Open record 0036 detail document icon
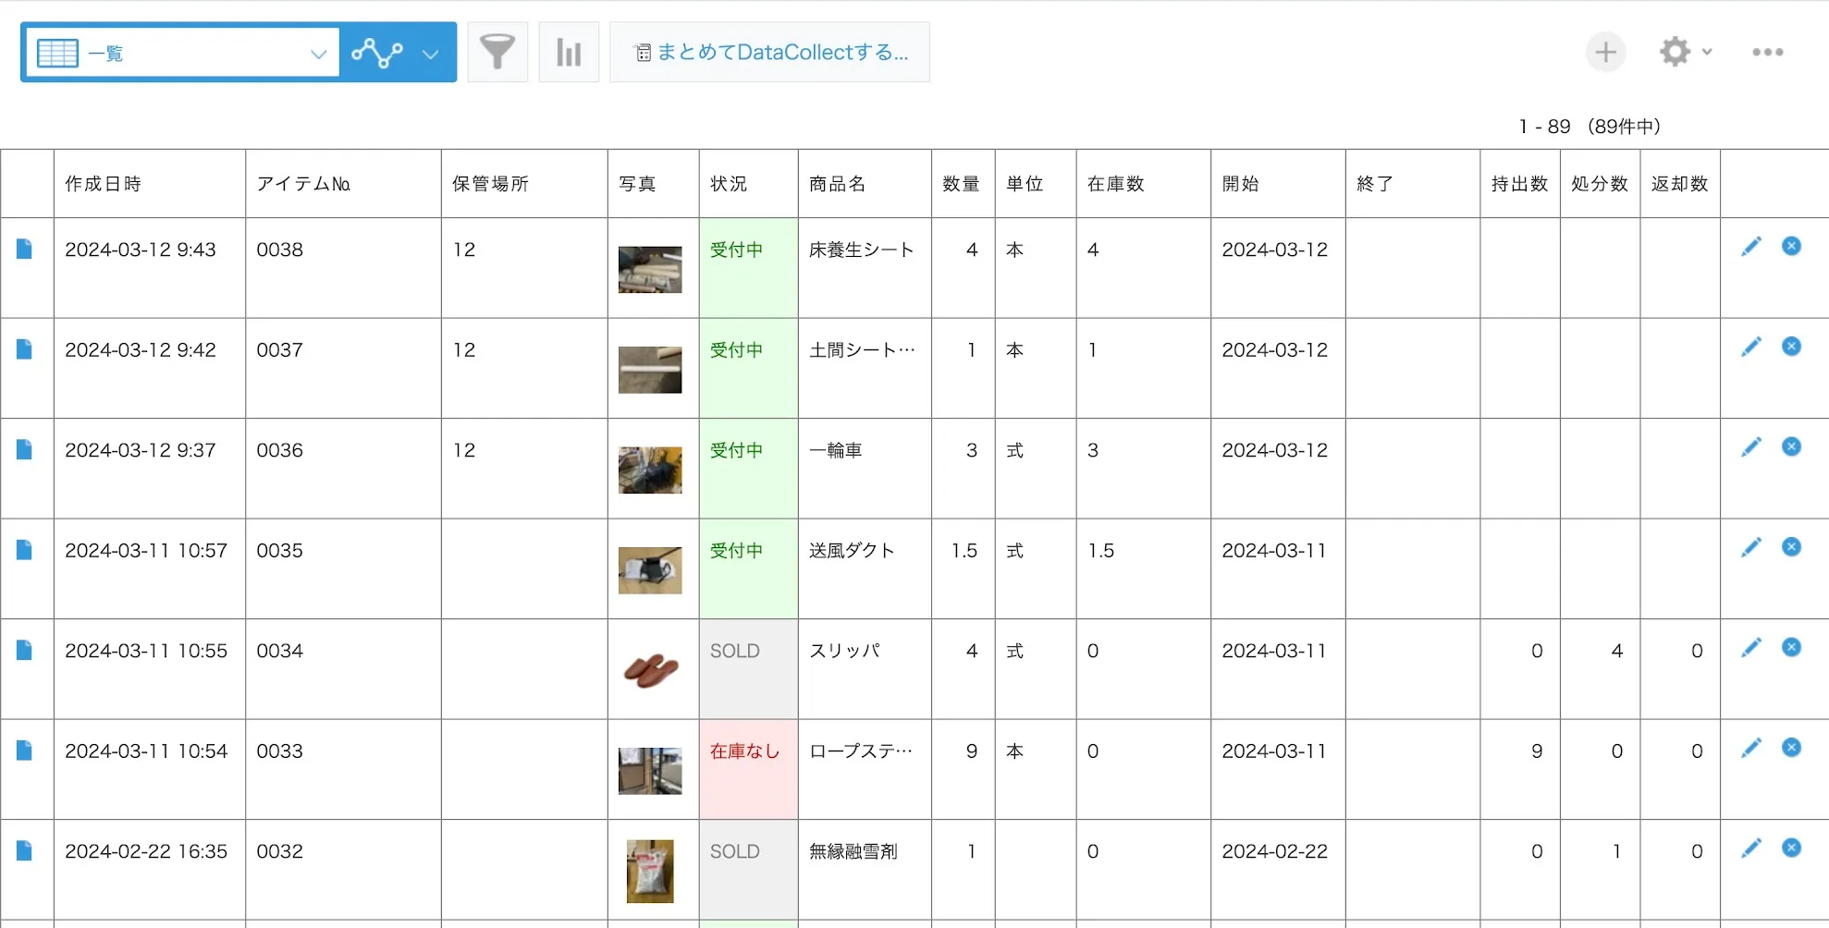The height and width of the screenshot is (928, 1829). [25, 450]
